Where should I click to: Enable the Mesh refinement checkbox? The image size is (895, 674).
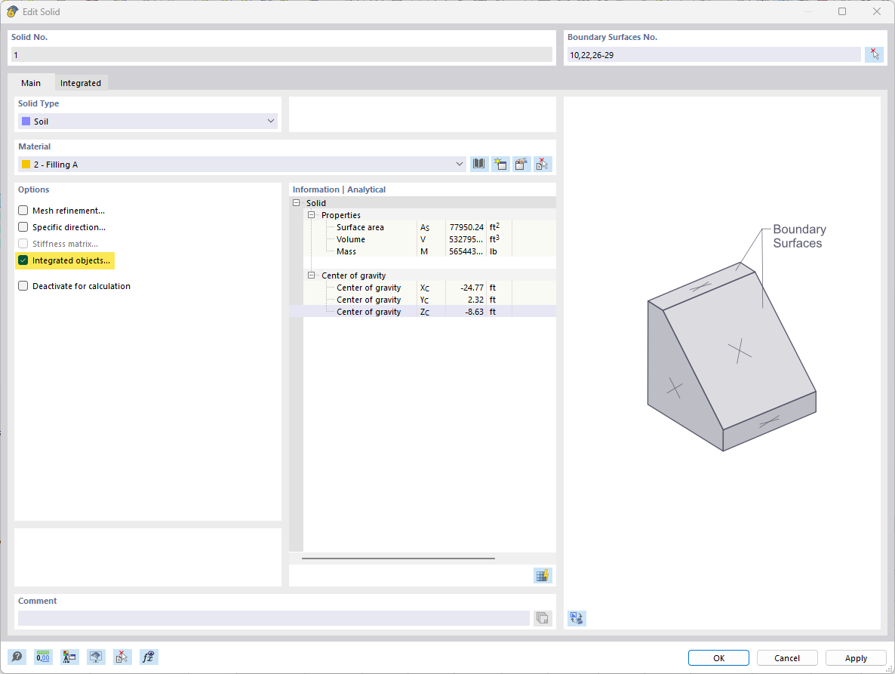coord(23,211)
